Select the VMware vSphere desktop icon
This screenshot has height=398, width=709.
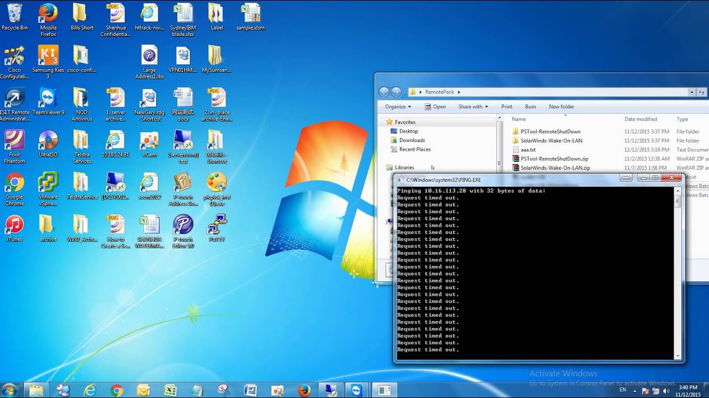[x=48, y=190]
